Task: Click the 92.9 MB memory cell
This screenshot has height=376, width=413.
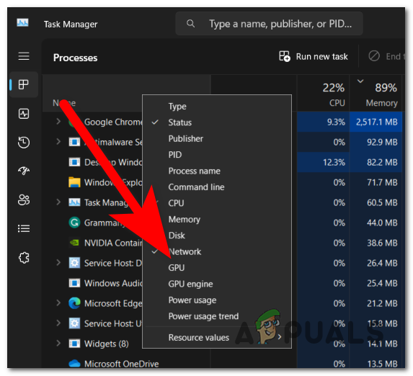Action: (376, 142)
